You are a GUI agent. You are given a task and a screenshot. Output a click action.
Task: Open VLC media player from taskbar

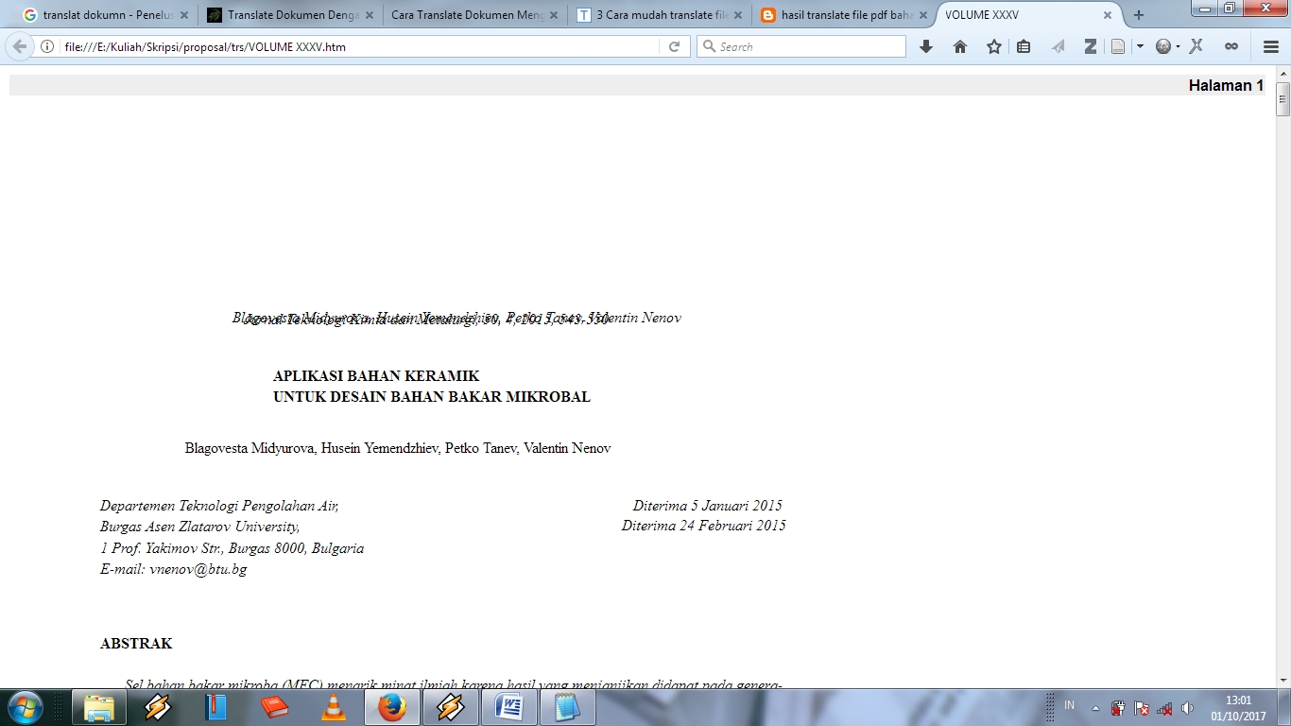click(334, 707)
